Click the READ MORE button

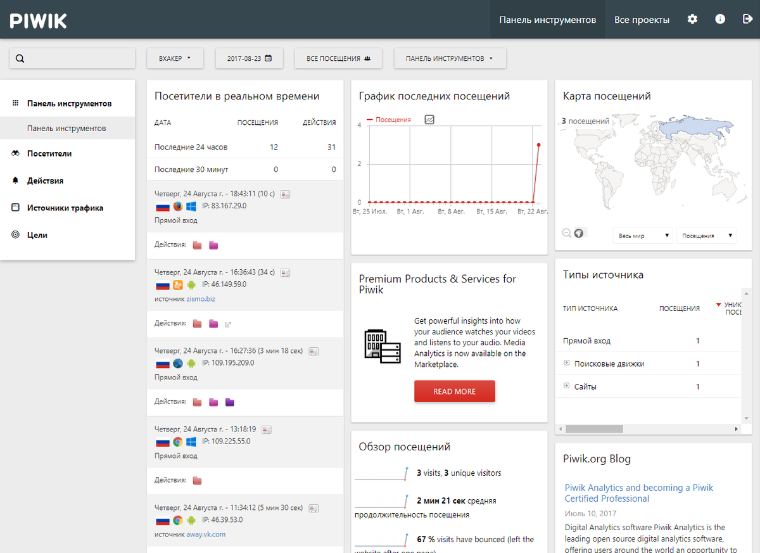(x=455, y=391)
